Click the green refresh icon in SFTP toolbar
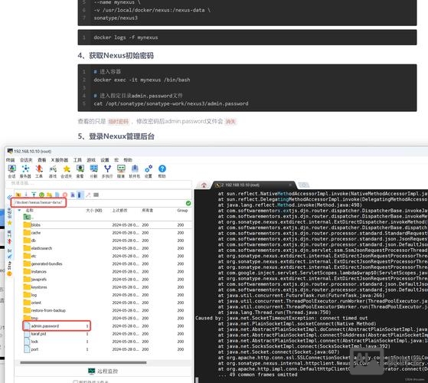428x383 pixels. 41,195
